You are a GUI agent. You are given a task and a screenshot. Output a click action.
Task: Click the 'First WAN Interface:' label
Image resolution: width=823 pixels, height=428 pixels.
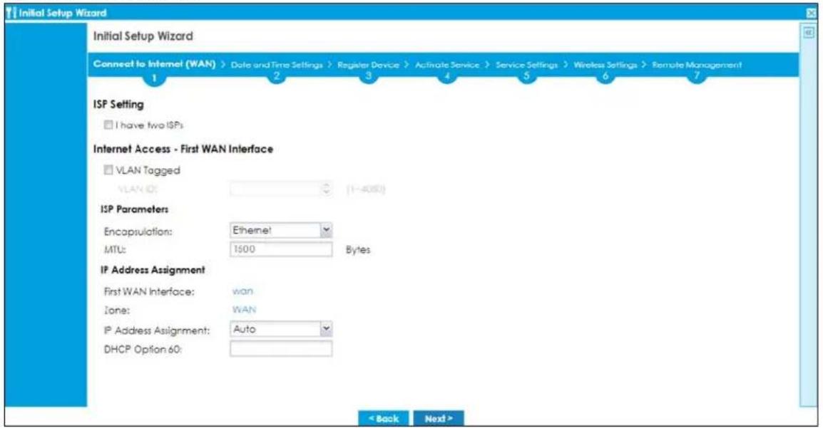pos(149,291)
